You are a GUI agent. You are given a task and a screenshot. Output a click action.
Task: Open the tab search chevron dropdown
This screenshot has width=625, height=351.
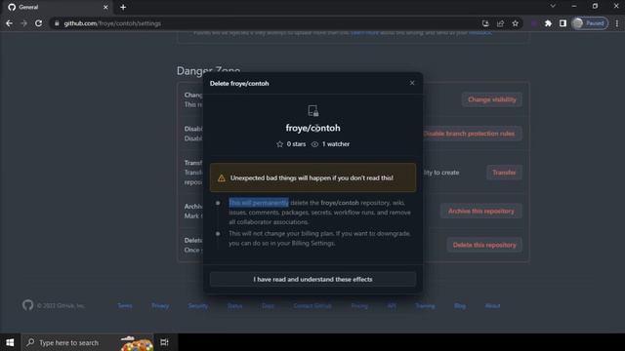(553, 6)
